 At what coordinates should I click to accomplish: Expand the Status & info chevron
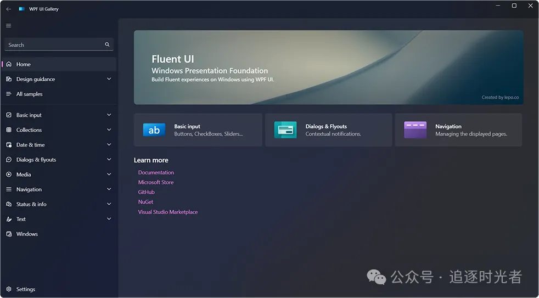(x=109, y=204)
